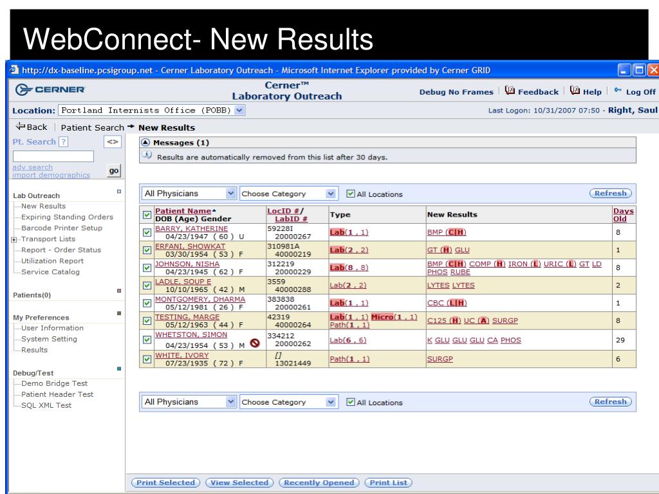Image resolution: width=659 pixels, height=494 pixels.
Task: Open the Utilization Report
Action: coord(53,261)
